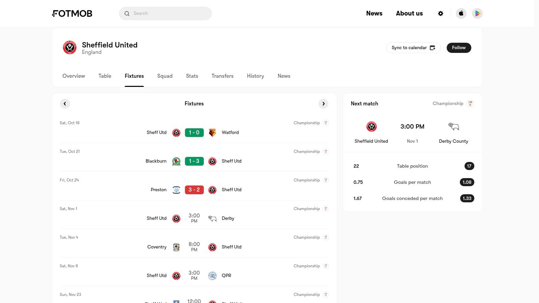Switch to the Squad tab
The width and height of the screenshot is (539, 303).
click(165, 76)
